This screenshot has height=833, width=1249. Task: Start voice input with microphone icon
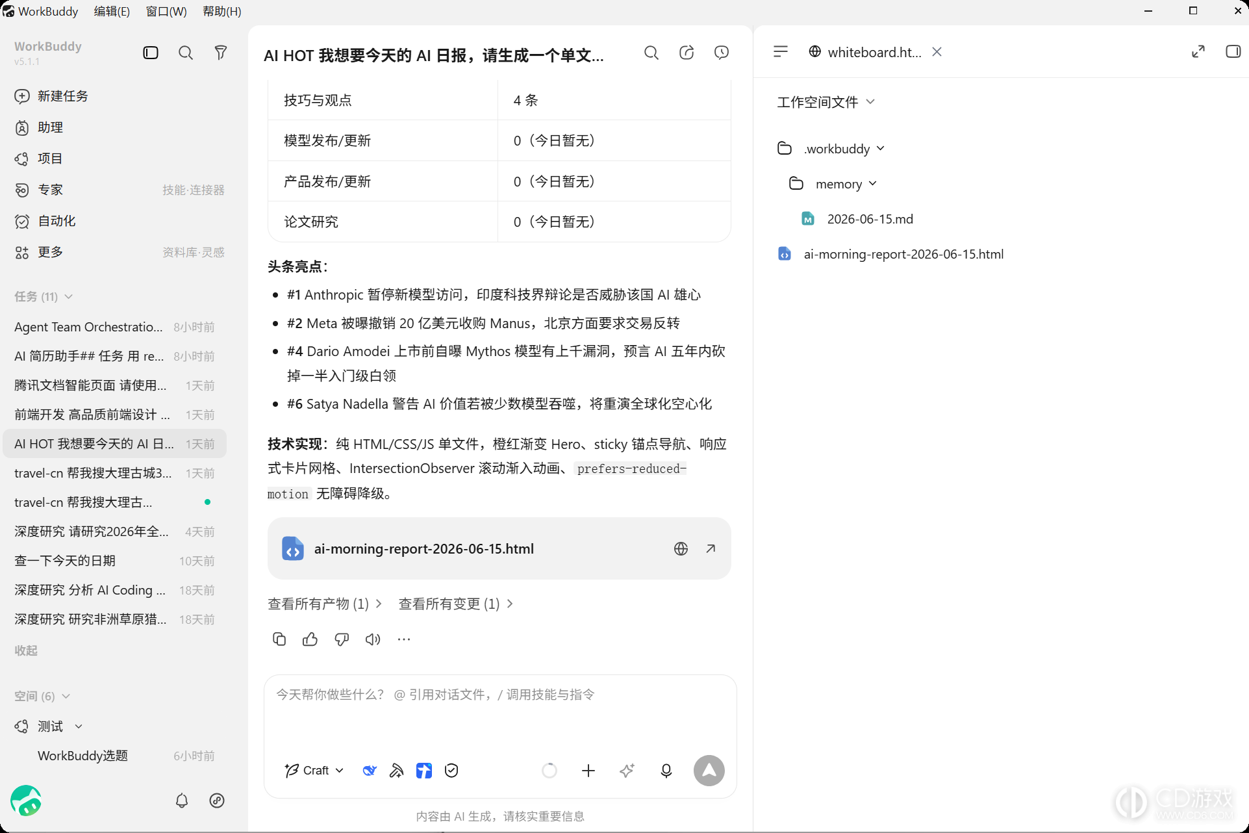point(666,771)
